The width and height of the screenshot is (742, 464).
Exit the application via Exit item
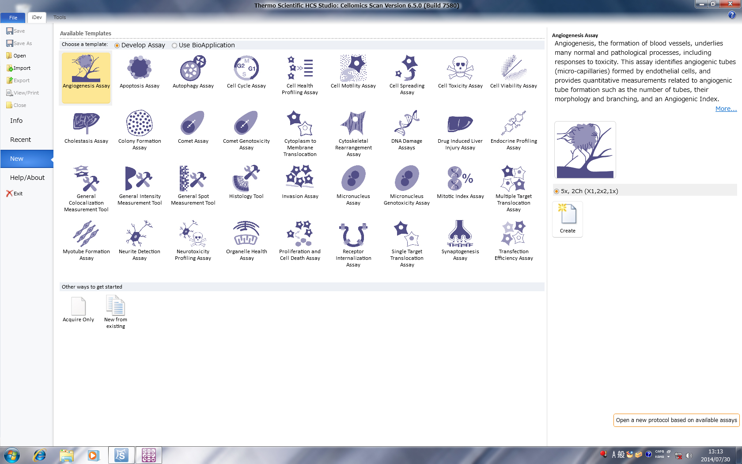(x=14, y=194)
